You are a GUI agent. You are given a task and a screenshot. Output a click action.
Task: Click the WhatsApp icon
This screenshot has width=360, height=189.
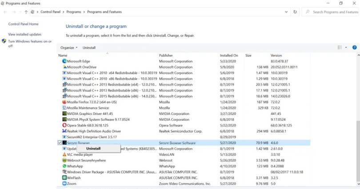(64, 166)
